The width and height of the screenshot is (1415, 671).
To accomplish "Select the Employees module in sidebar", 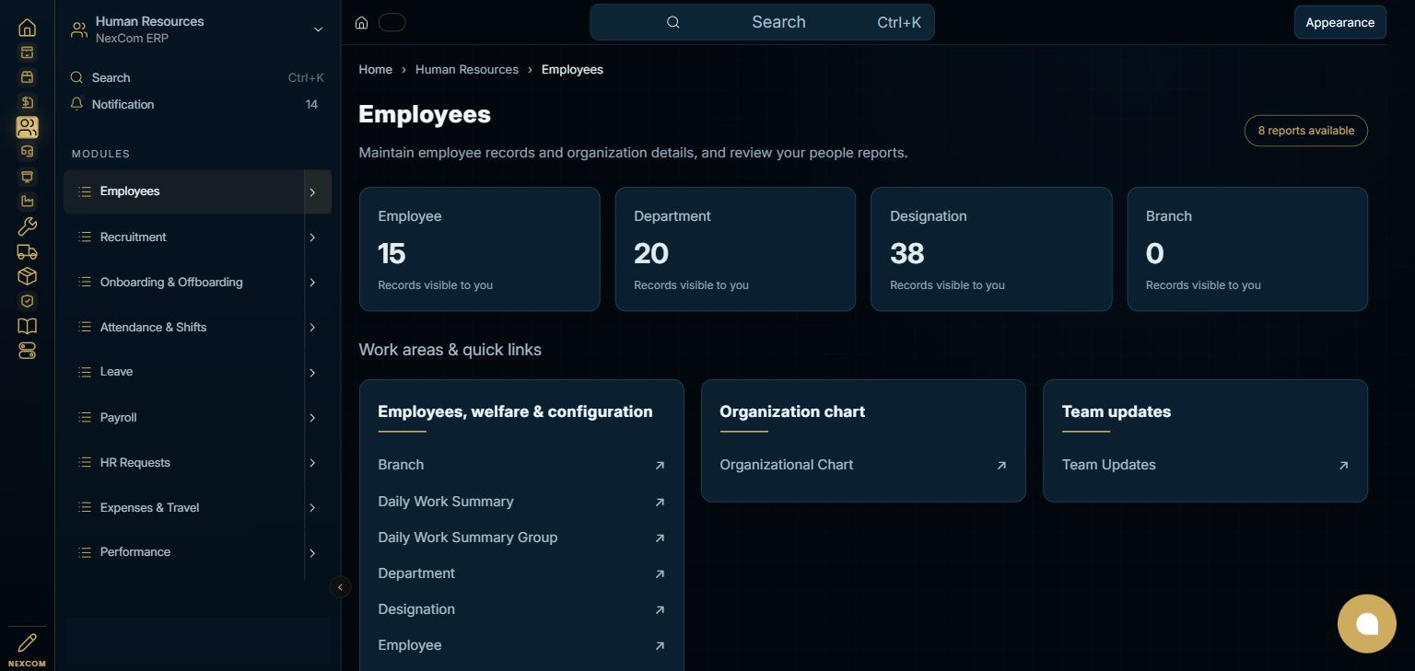I will [x=184, y=191].
